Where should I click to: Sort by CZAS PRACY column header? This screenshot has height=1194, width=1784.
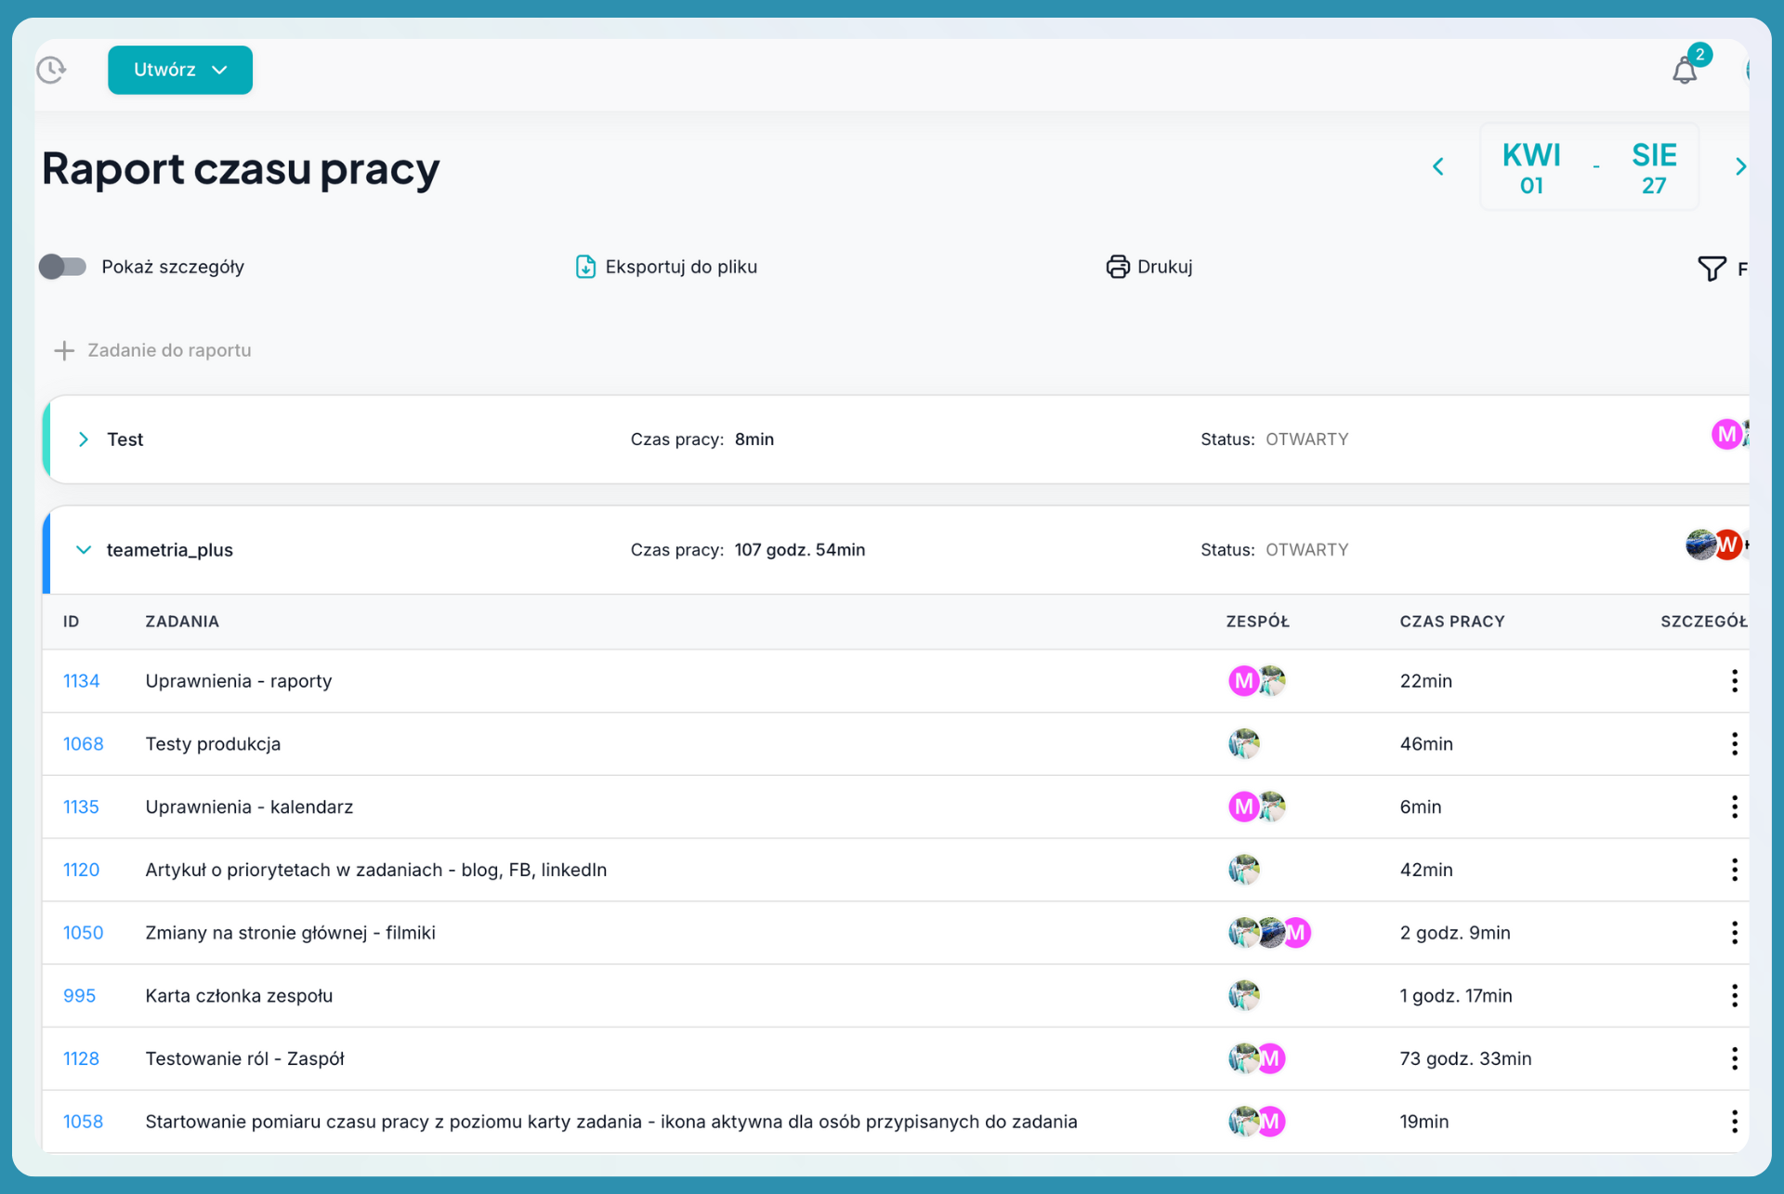click(1451, 622)
